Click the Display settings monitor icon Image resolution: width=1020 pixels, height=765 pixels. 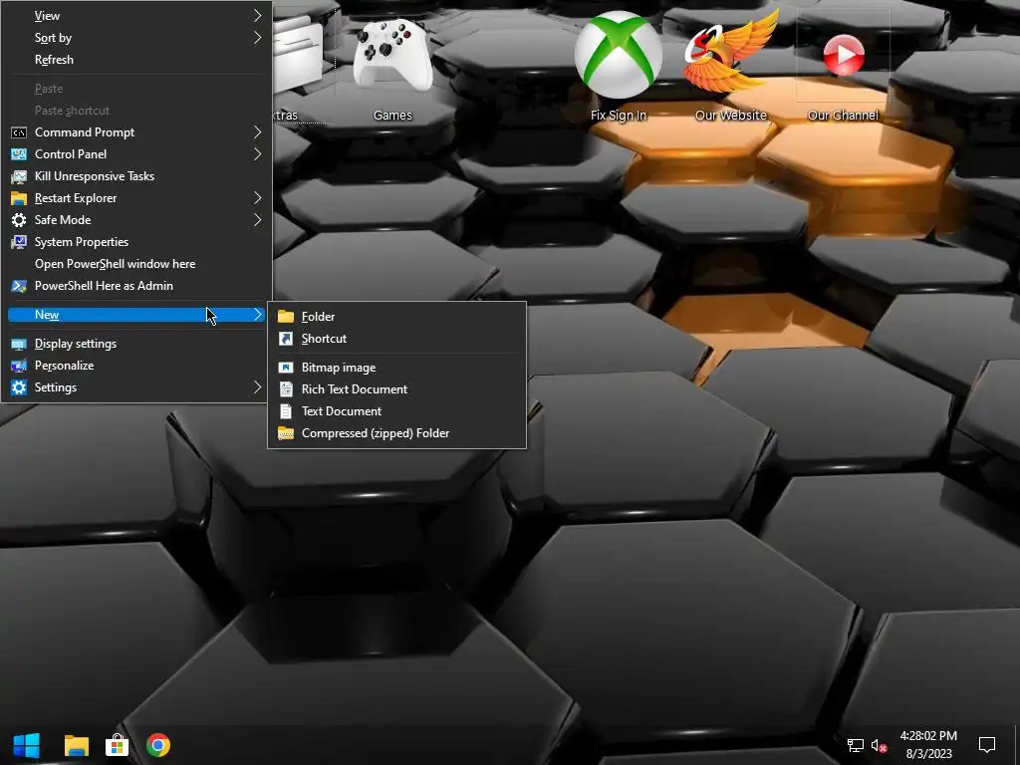coord(19,344)
